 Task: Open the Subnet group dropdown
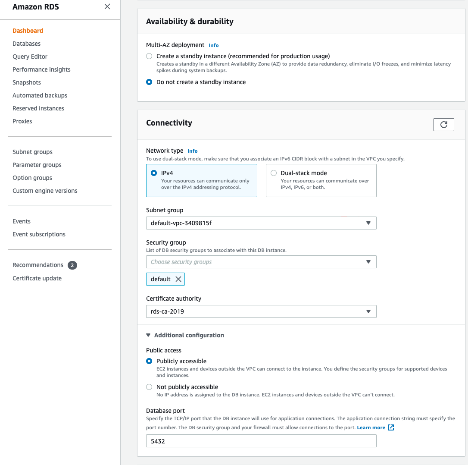click(368, 223)
